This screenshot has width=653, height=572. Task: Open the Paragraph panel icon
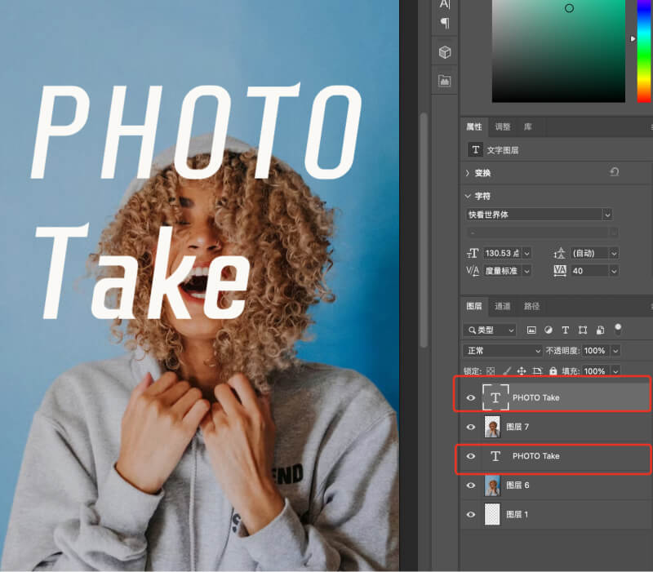click(445, 23)
